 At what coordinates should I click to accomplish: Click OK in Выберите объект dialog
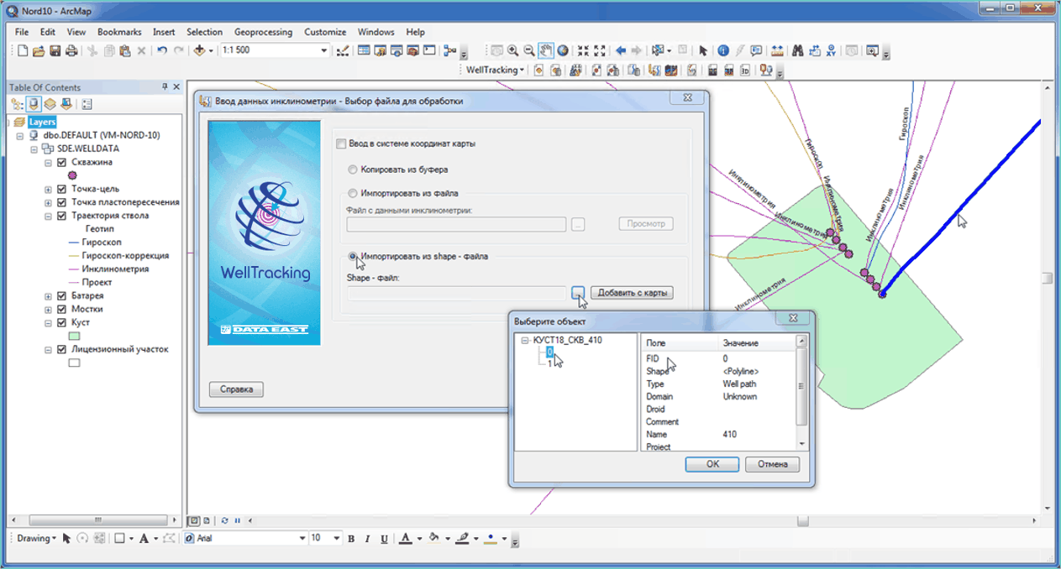click(712, 464)
